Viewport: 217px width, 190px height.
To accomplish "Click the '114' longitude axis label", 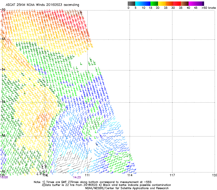I will [130, 175].
